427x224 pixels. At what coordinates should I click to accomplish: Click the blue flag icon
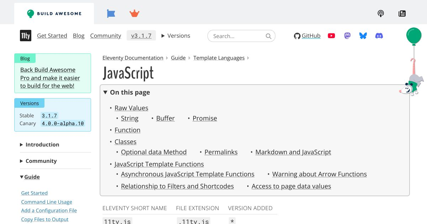click(x=111, y=14)
